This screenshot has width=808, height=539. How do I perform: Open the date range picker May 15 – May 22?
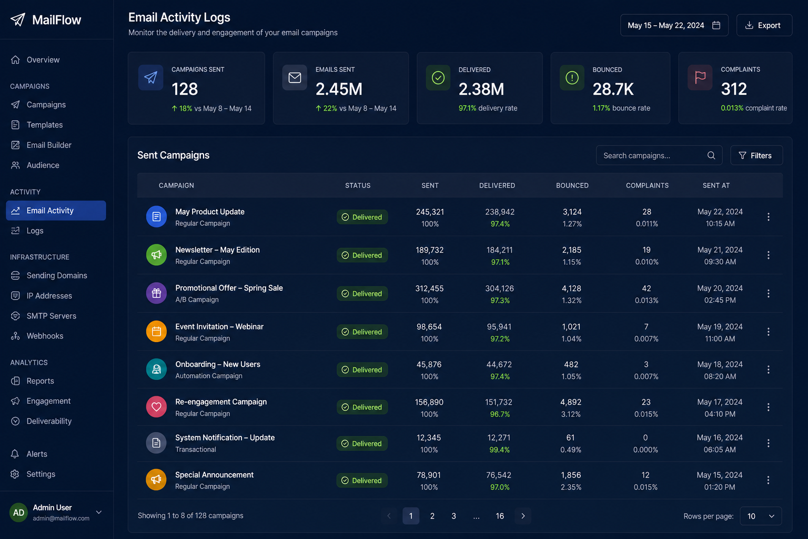[674, 25]
